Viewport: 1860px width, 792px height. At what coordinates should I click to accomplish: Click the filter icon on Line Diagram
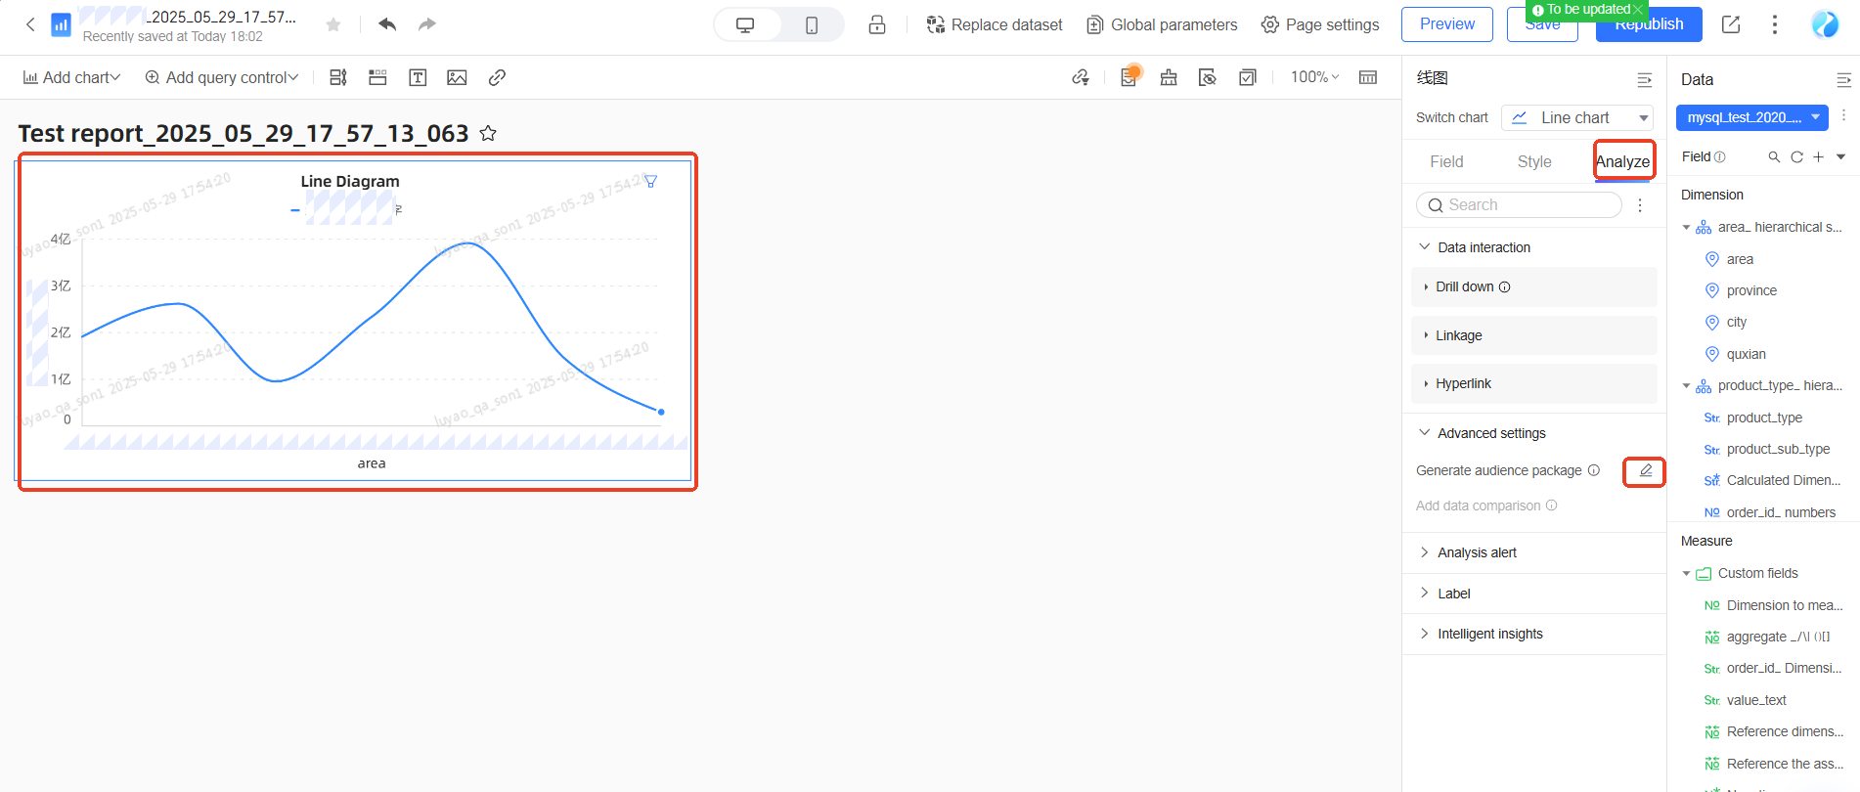(x=650, y=181)
